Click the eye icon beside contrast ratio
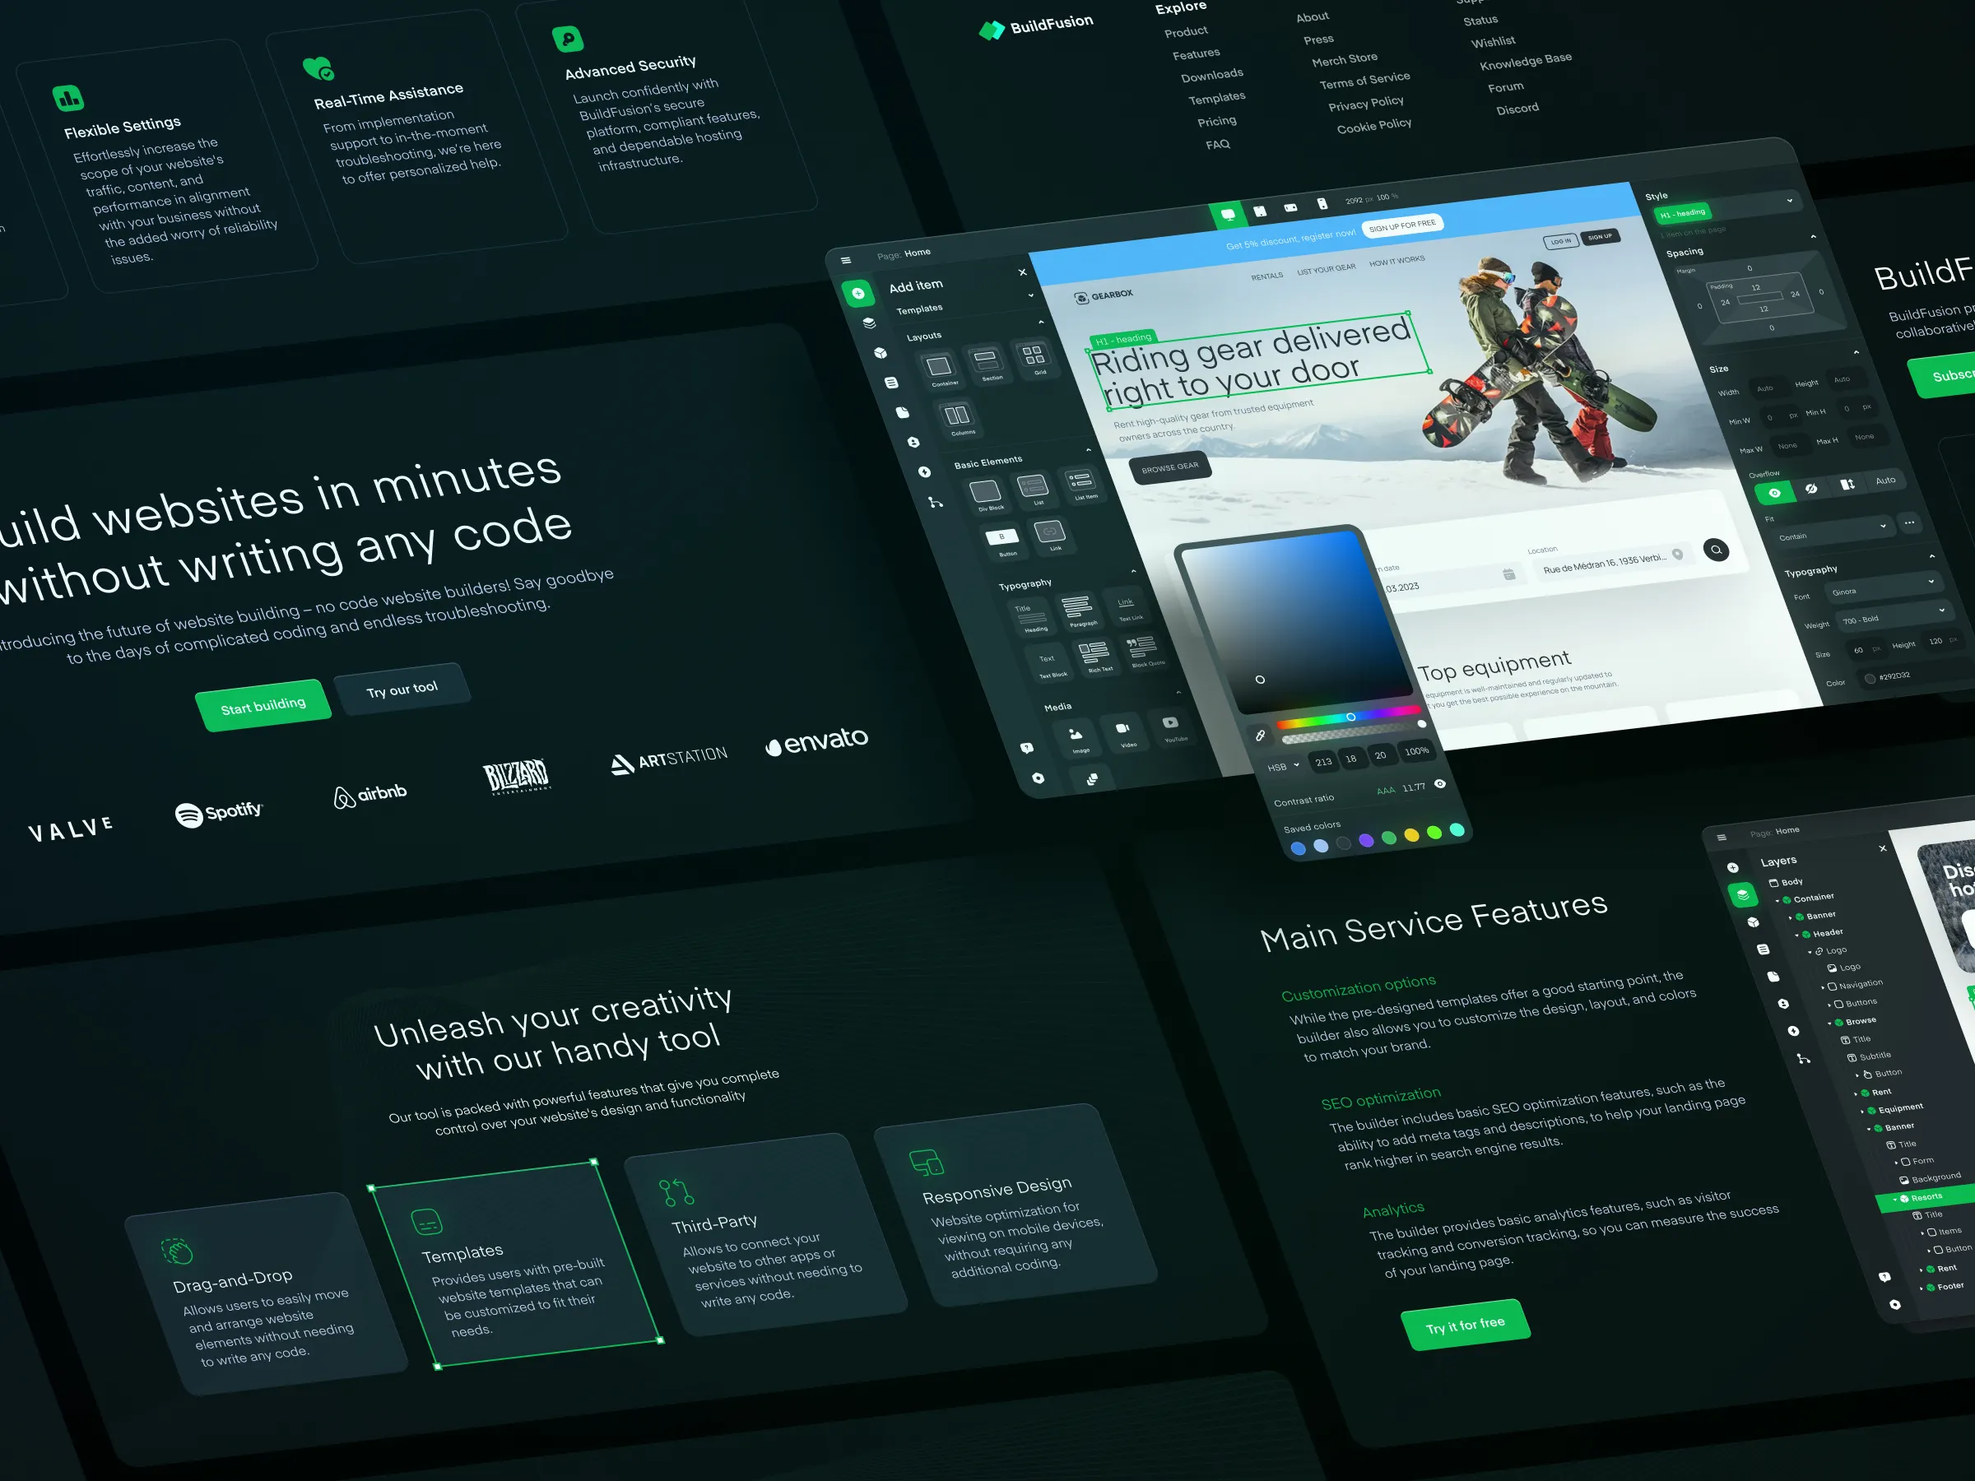 [1441, 786]
